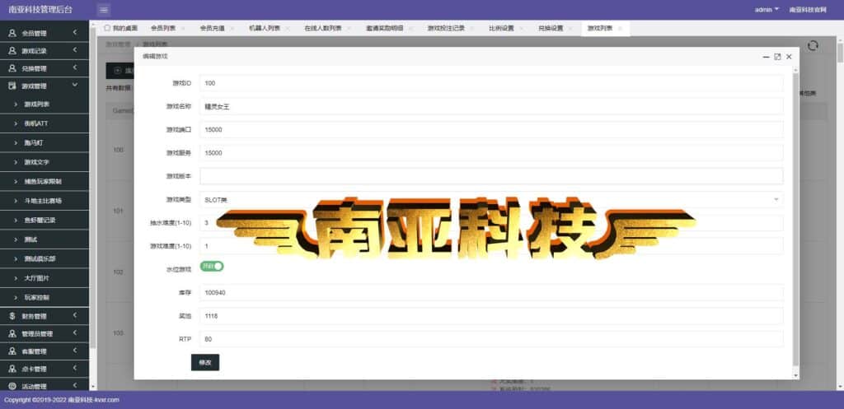Viewport: 844px width, 409px height.
Task: Click the 游戏端口 field showing 15000
Action: (x=491, y=129)
